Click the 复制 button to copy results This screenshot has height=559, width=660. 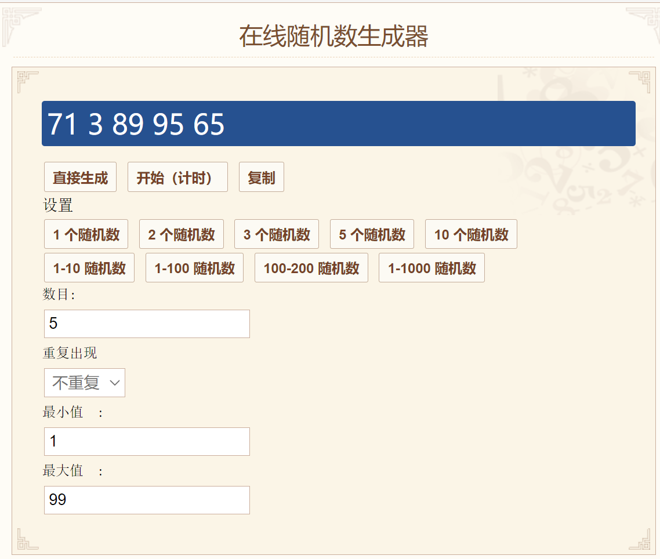click(261, 177)
